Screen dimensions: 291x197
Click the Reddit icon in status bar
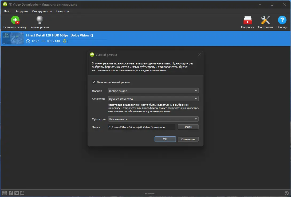point(22,193)
